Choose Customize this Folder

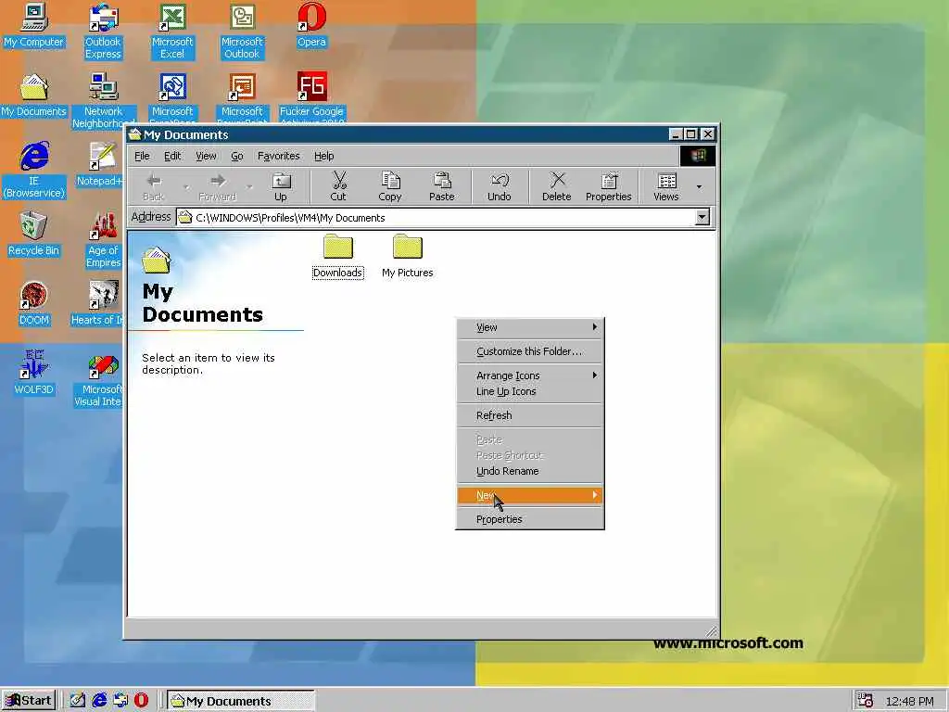click(x=529, y=351)
